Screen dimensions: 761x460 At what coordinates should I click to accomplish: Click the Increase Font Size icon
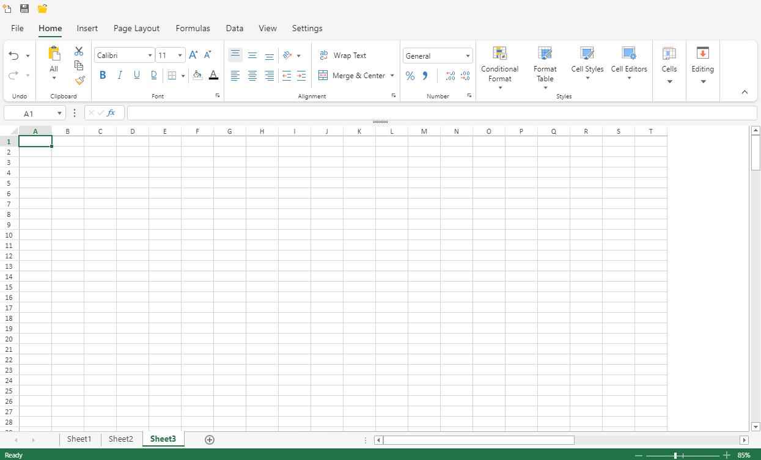pyautogui.click(x=193, y=55)
